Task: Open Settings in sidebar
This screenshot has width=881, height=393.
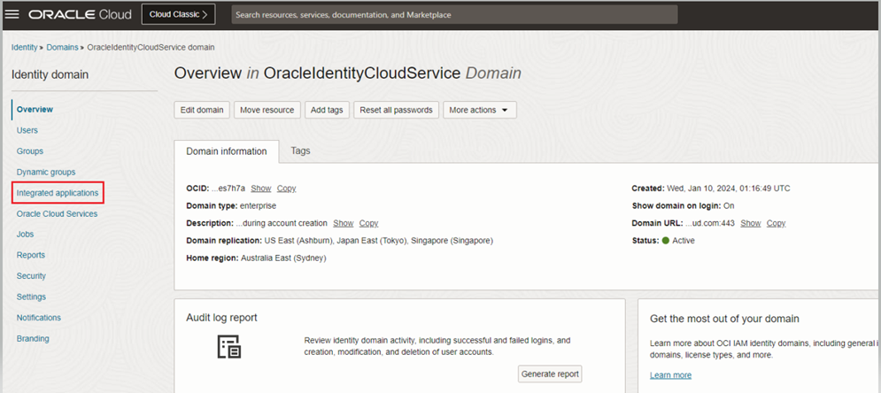Action: tap(32, 297)
